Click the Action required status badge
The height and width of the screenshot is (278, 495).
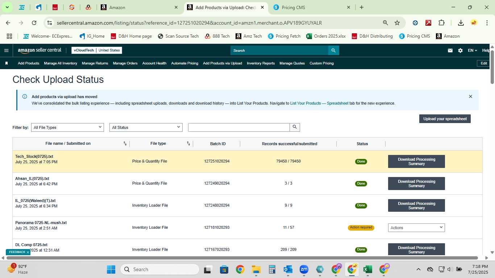point(361,228)
